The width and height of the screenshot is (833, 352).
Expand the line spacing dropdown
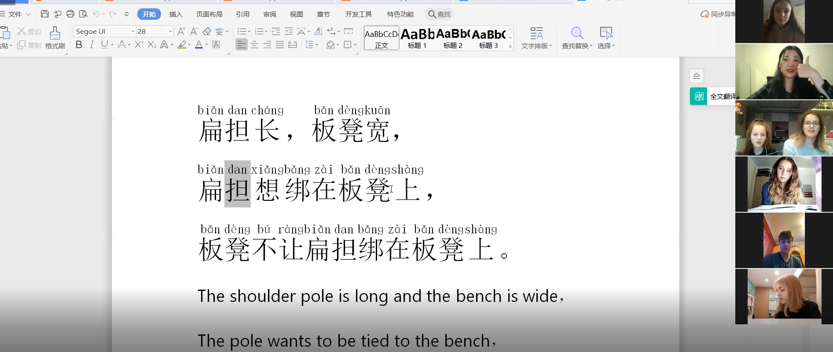317,45
